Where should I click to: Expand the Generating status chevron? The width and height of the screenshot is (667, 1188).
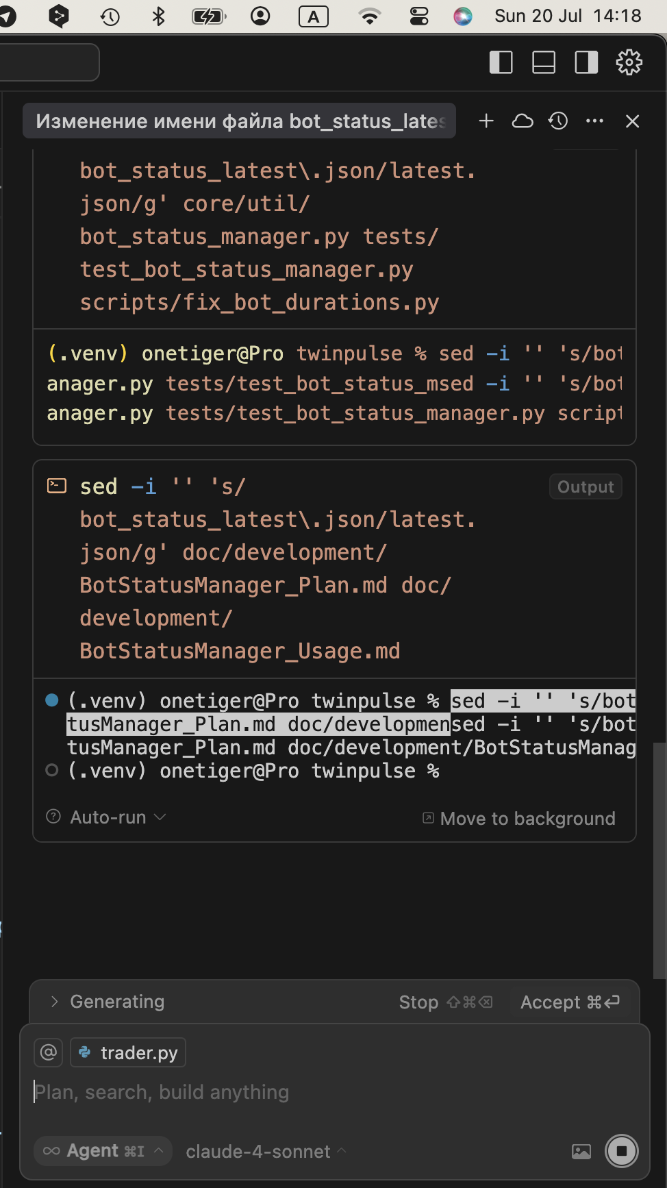(x=55, y=1002)
